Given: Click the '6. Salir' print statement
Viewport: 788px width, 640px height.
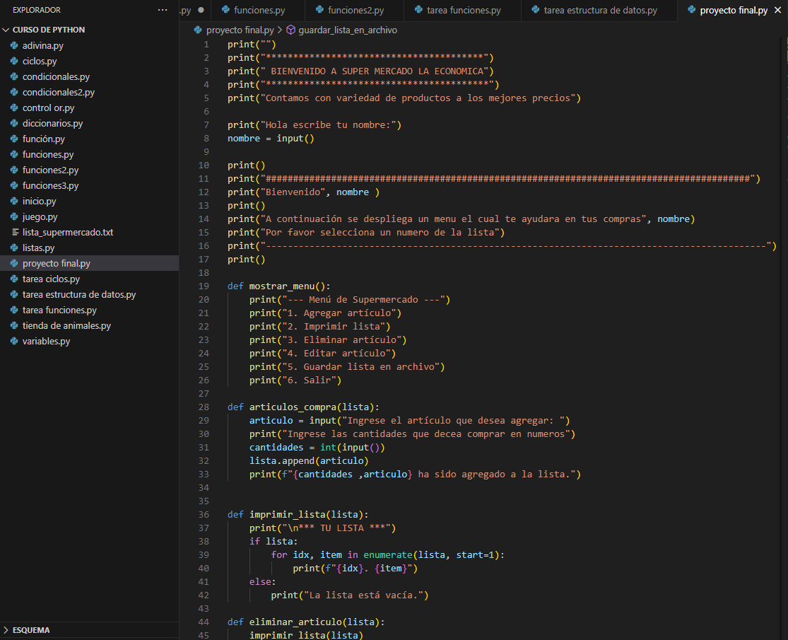Looking at the screenshot, I should (x=295, y=380).
